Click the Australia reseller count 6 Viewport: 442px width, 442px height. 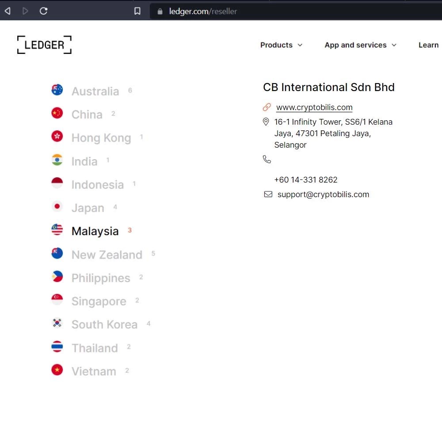(130, 90)
